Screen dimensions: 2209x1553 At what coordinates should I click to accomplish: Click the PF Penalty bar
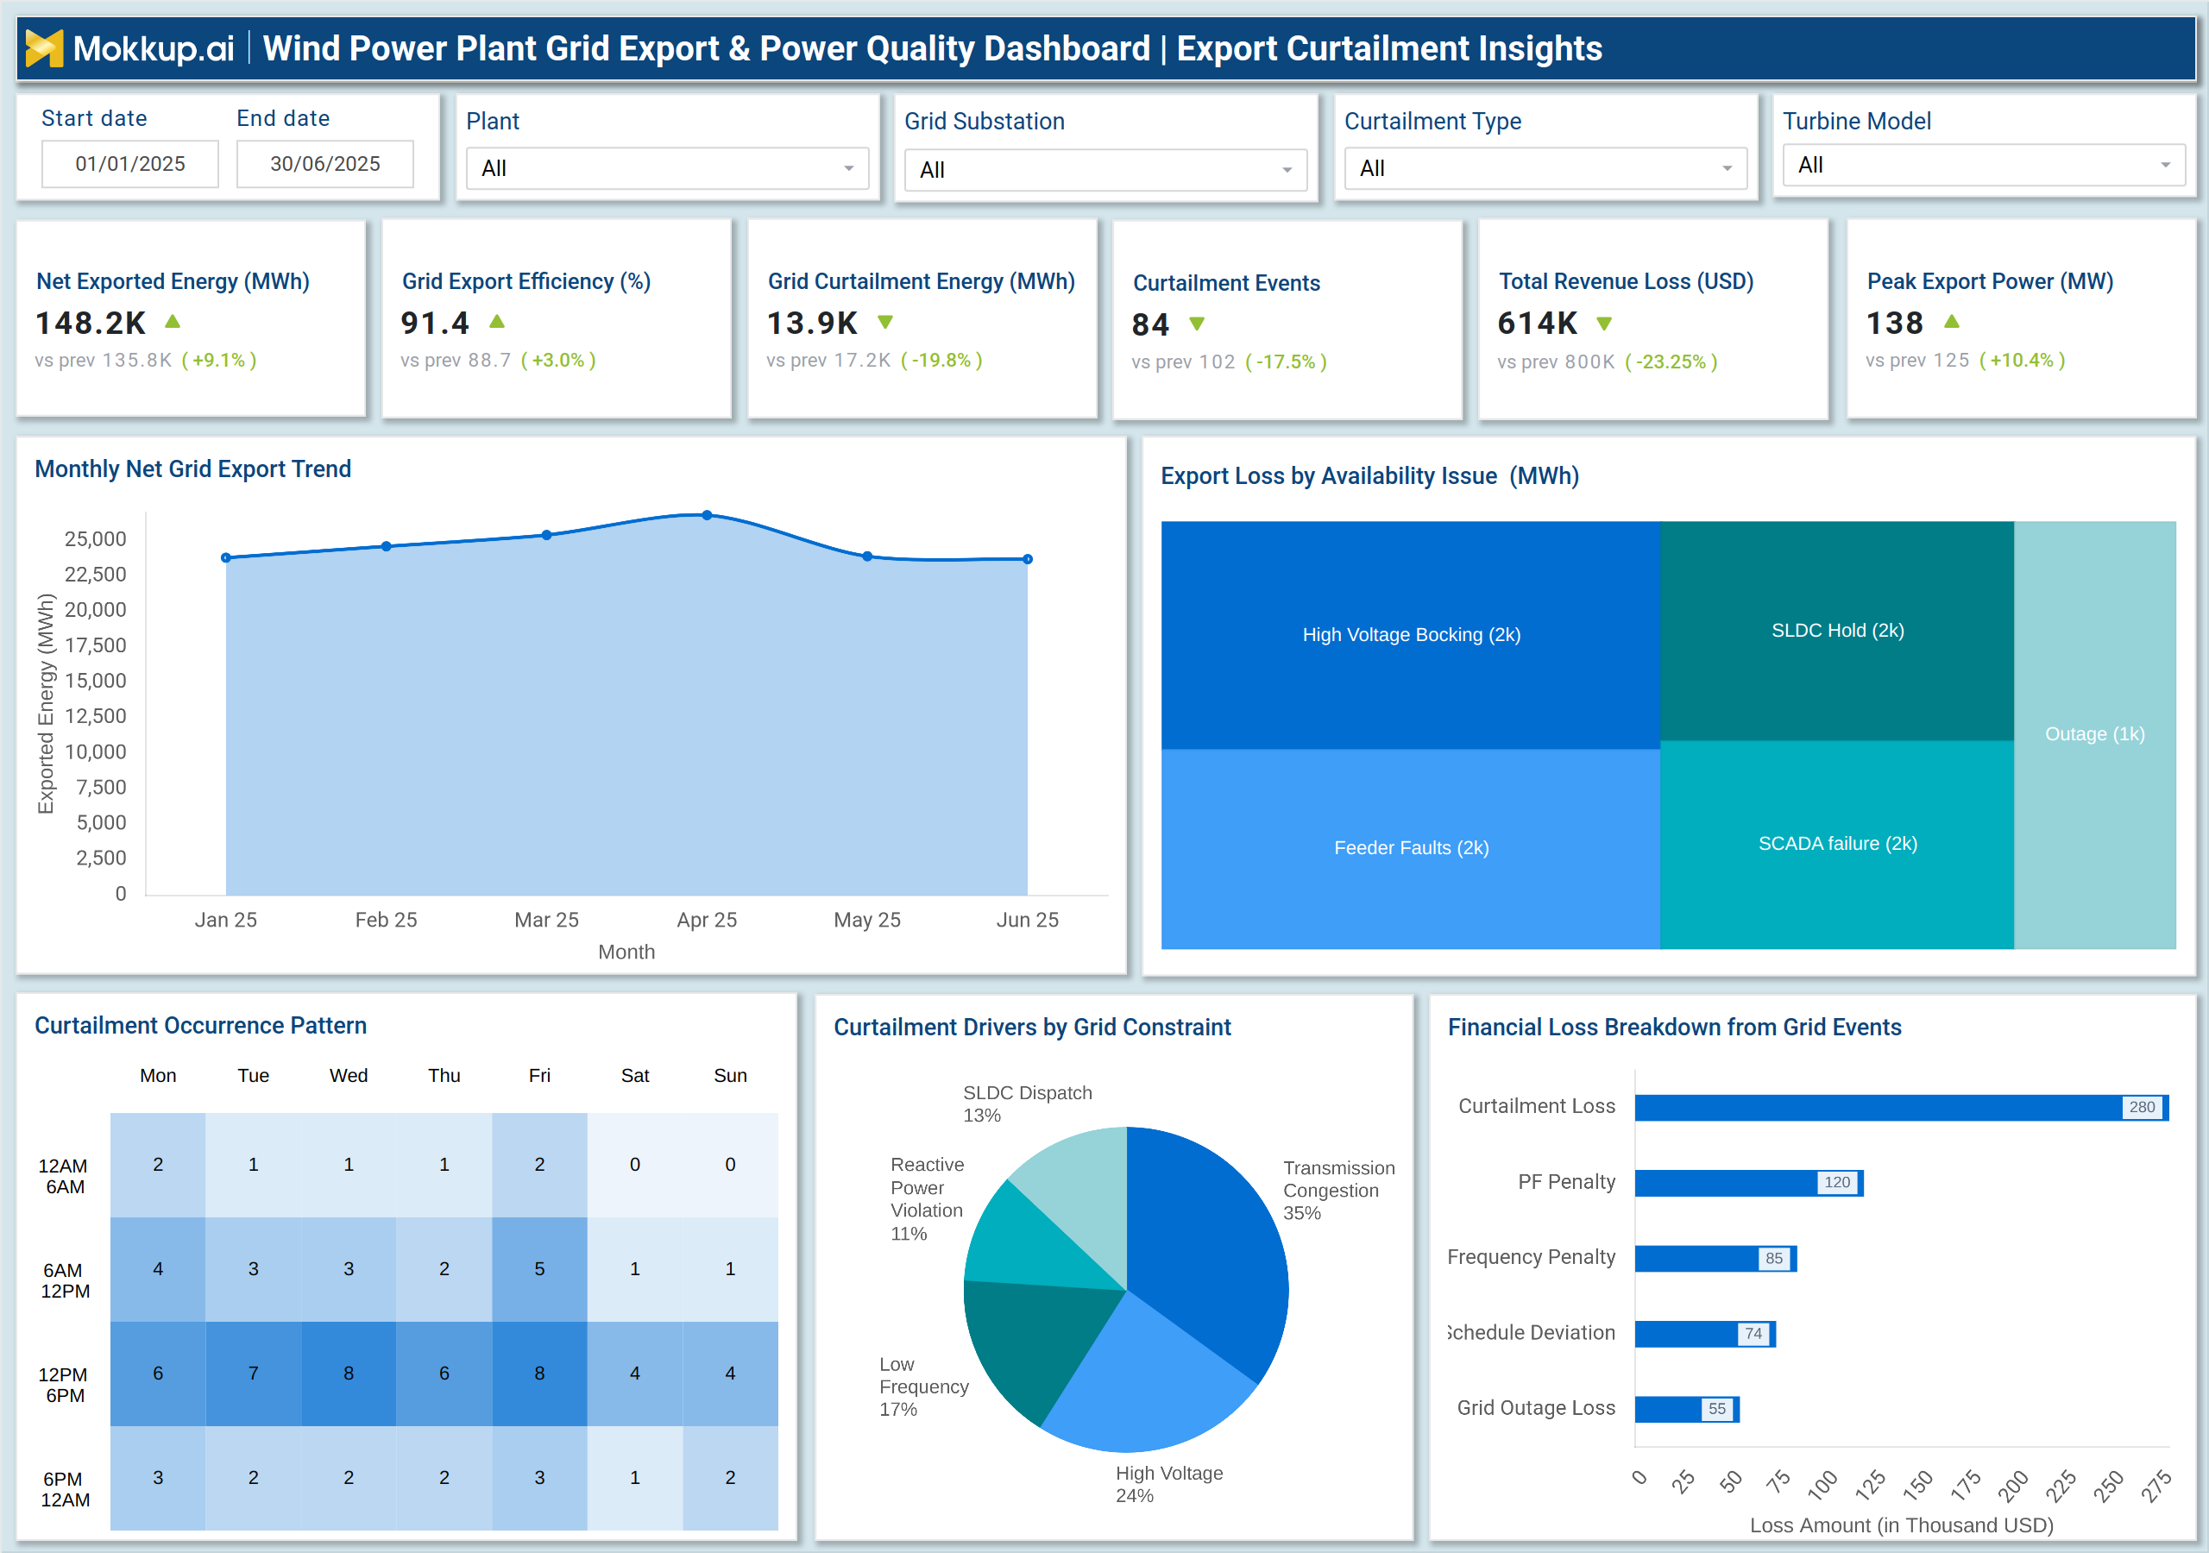(1749, 1183)
